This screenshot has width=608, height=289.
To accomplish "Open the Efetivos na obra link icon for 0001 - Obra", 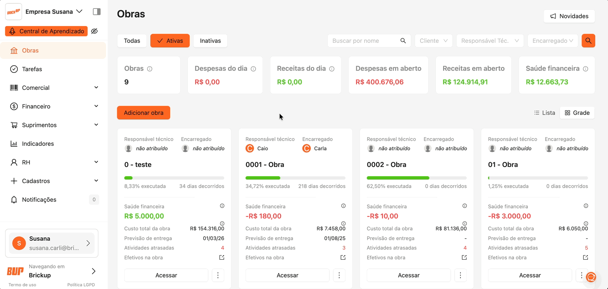I will [x=343, y=258].
